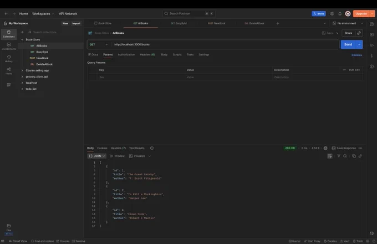Click the plus icon to create a collection
Screen dimensions: 377x244
point(22,32)
